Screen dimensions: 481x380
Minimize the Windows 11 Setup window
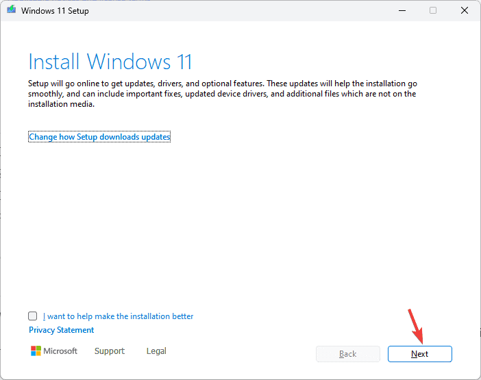(402, 10)
